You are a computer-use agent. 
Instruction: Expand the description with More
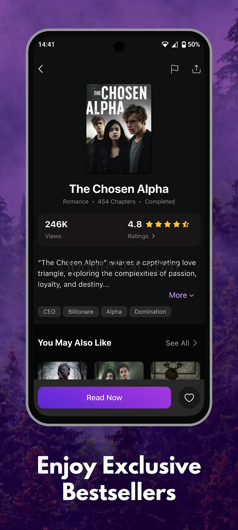tap(182, 295)
